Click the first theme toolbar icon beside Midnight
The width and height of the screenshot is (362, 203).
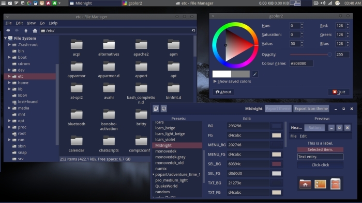156,109
